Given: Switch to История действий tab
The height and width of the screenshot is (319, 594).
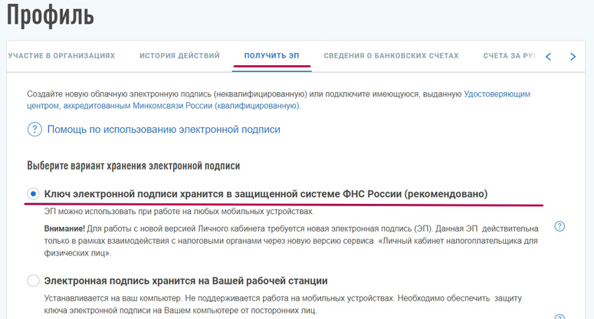Looking at the screenshot, I should click(179, 56).
